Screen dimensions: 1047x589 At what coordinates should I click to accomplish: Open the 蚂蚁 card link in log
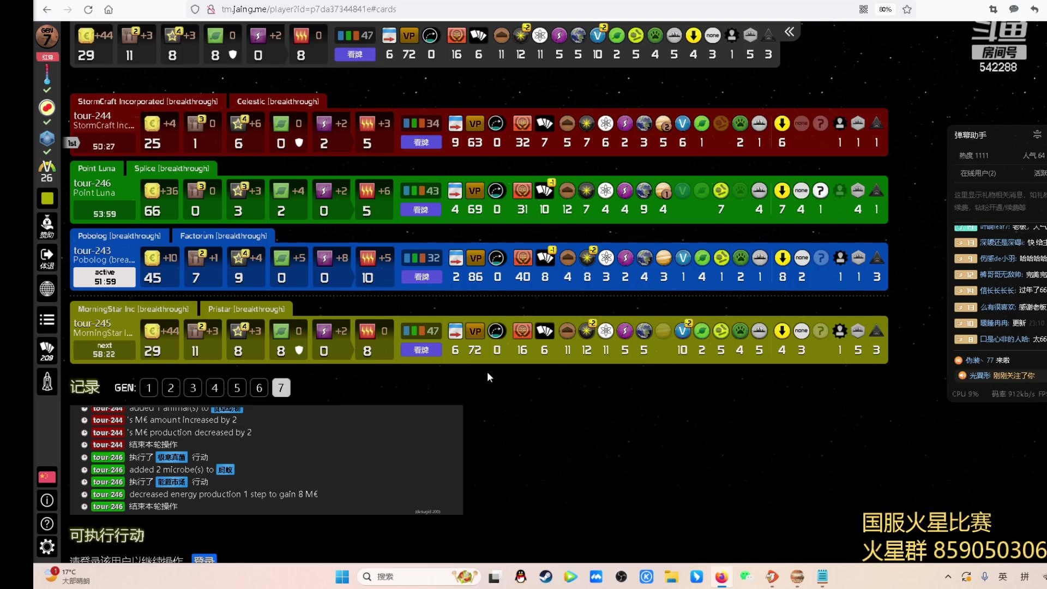(x=225, y=470)
